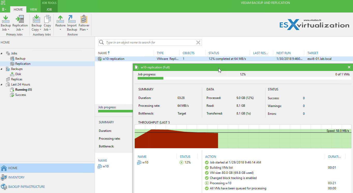This screenshot has height=193, width=353.
Task: Switch to the JOB ribbon tab
Action: (x=49, y=9)
